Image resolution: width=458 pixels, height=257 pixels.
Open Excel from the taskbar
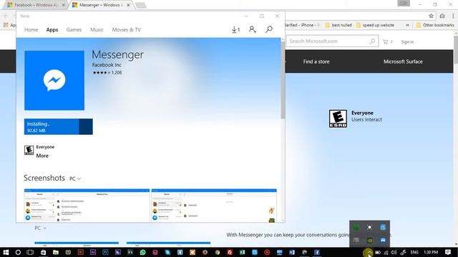242,252
